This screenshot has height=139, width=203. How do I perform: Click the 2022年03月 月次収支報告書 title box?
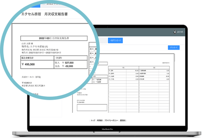[54, 38]
